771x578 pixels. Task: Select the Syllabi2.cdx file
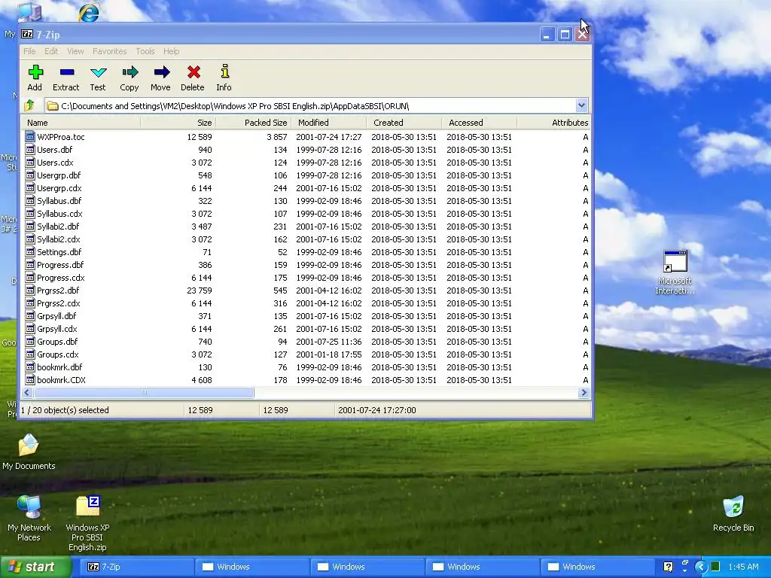click(306, 239)
